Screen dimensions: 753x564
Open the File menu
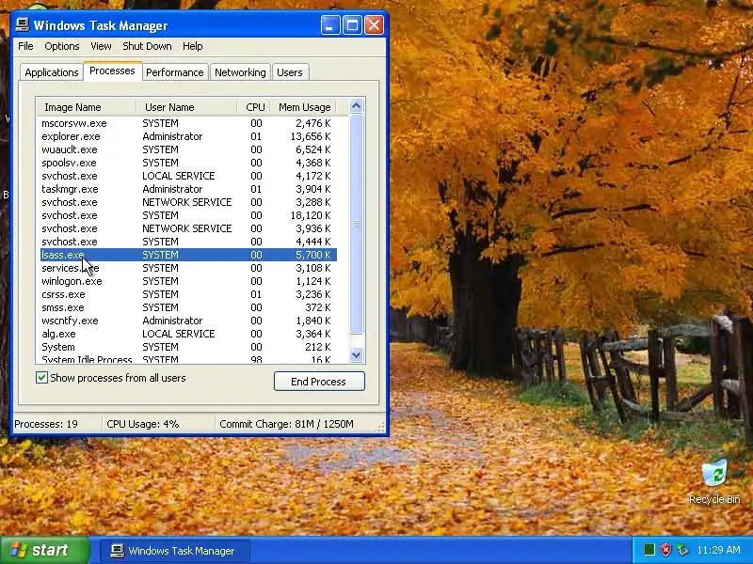[25, 46]
